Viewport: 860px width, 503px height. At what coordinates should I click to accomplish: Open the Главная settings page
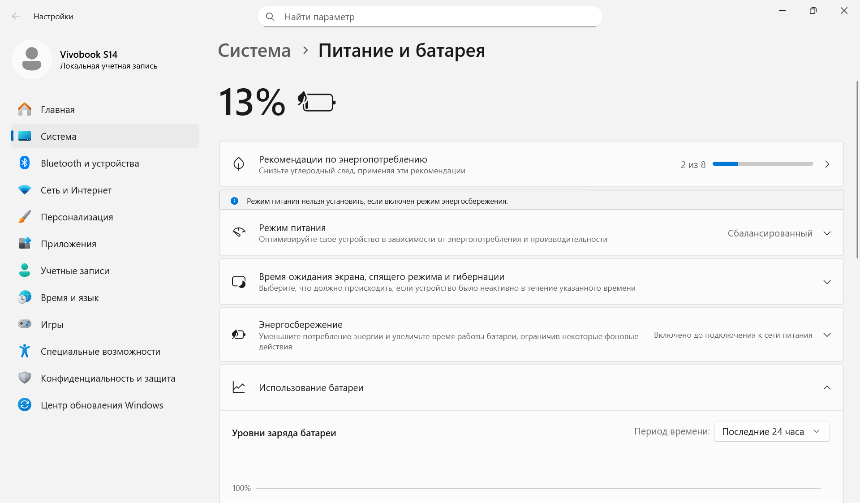tap(105, 109)
